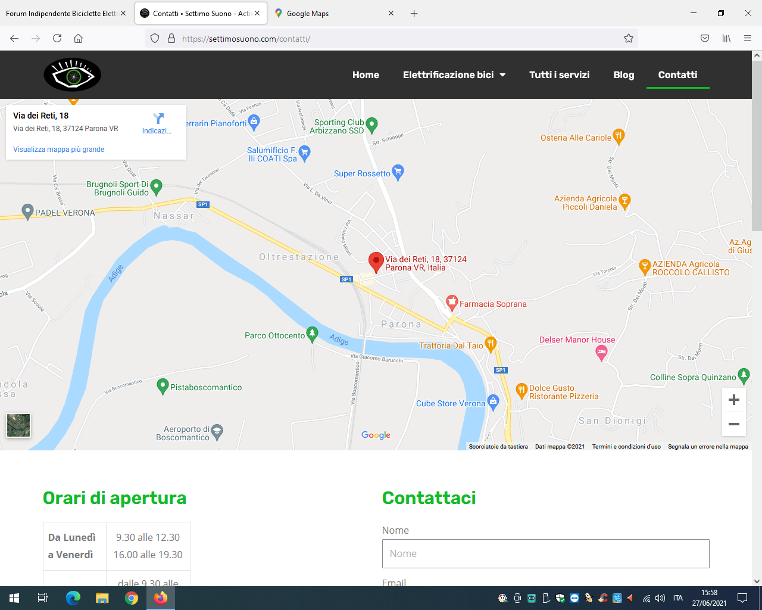762x610 pixels.
Task: Switch map to satellite view thumbnail
Action: (18, 425)
